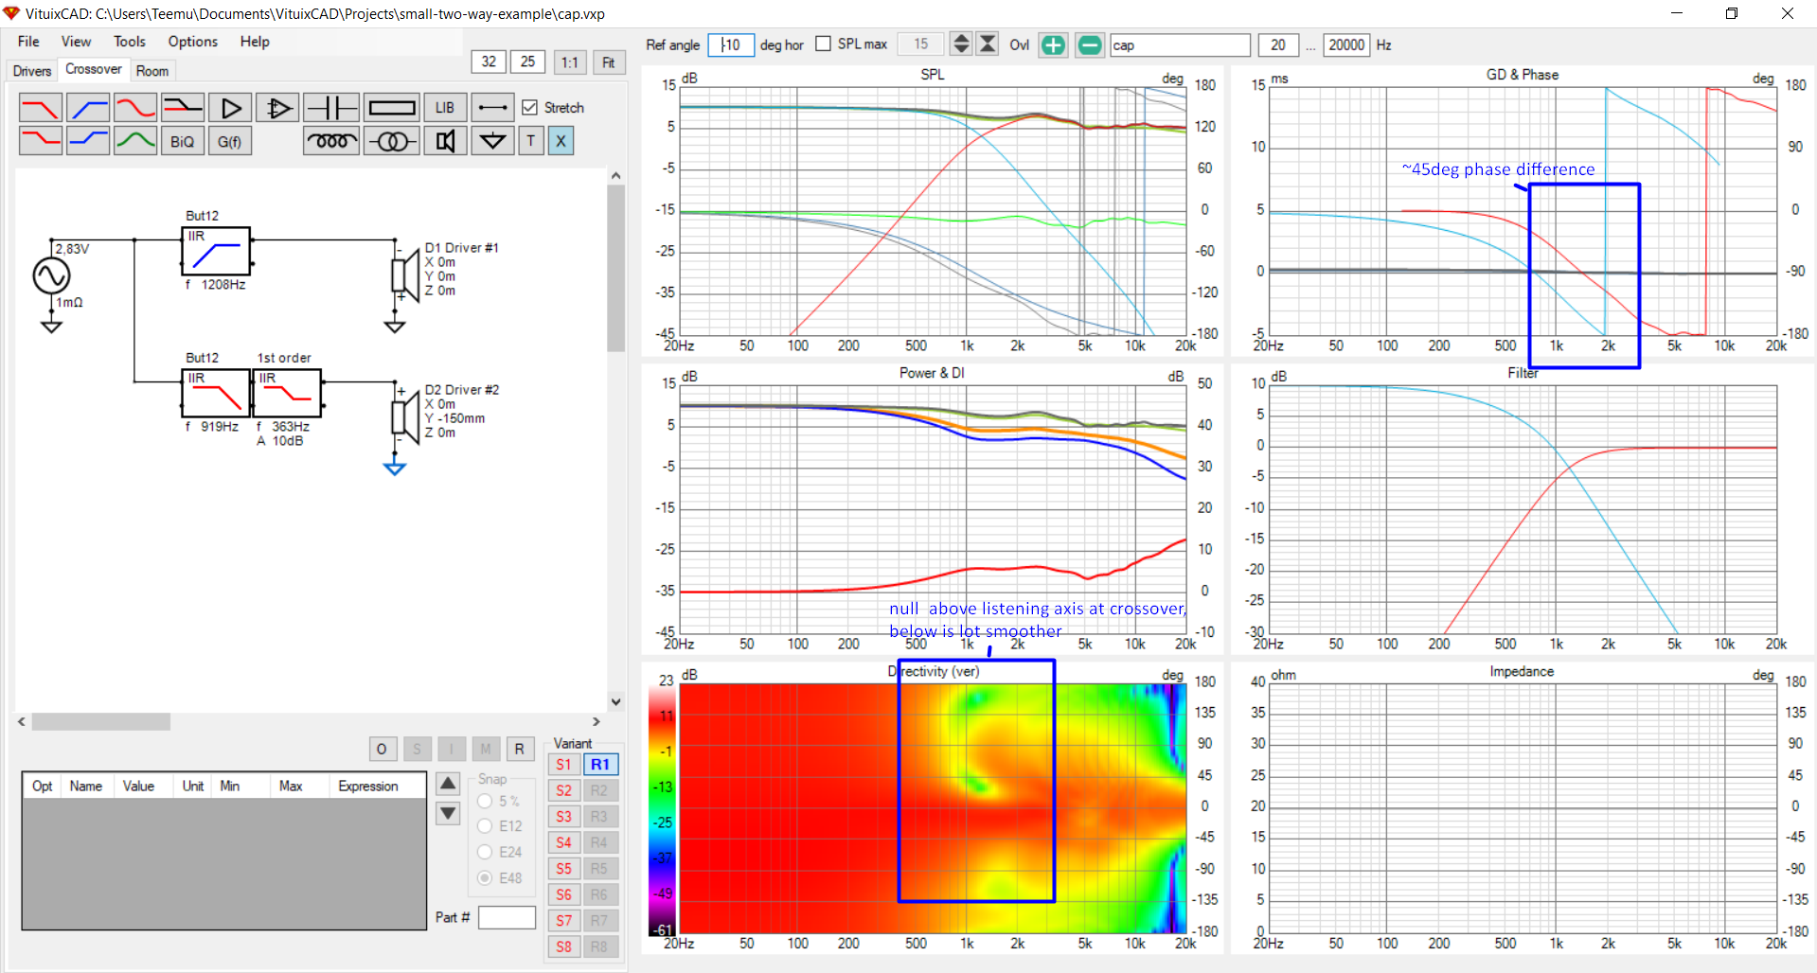Click the T text tool button

pyautogui.click(x=531, y=141)
